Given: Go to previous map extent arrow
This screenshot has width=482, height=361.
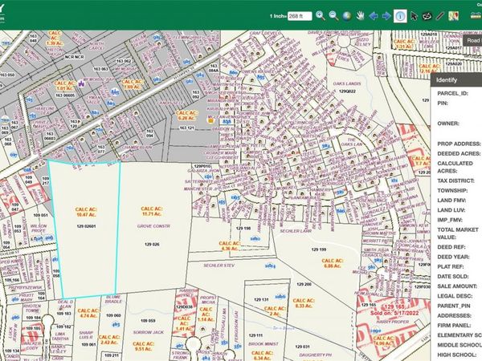Looking at the screenshot, I should point(374,15).
